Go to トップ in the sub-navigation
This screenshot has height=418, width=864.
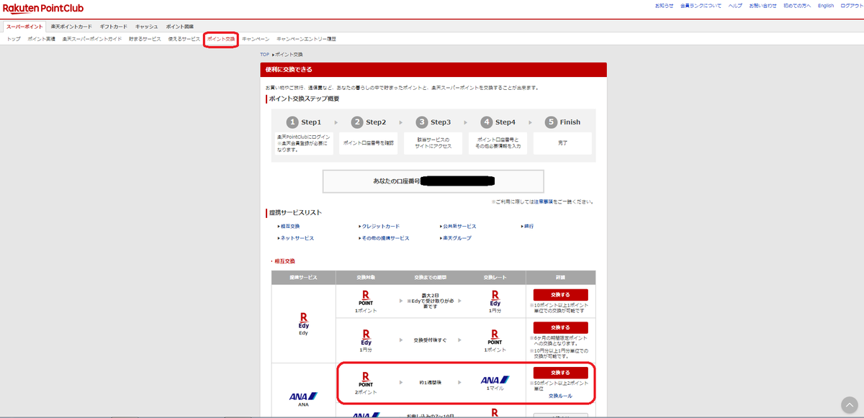click(x=14, y=39)
